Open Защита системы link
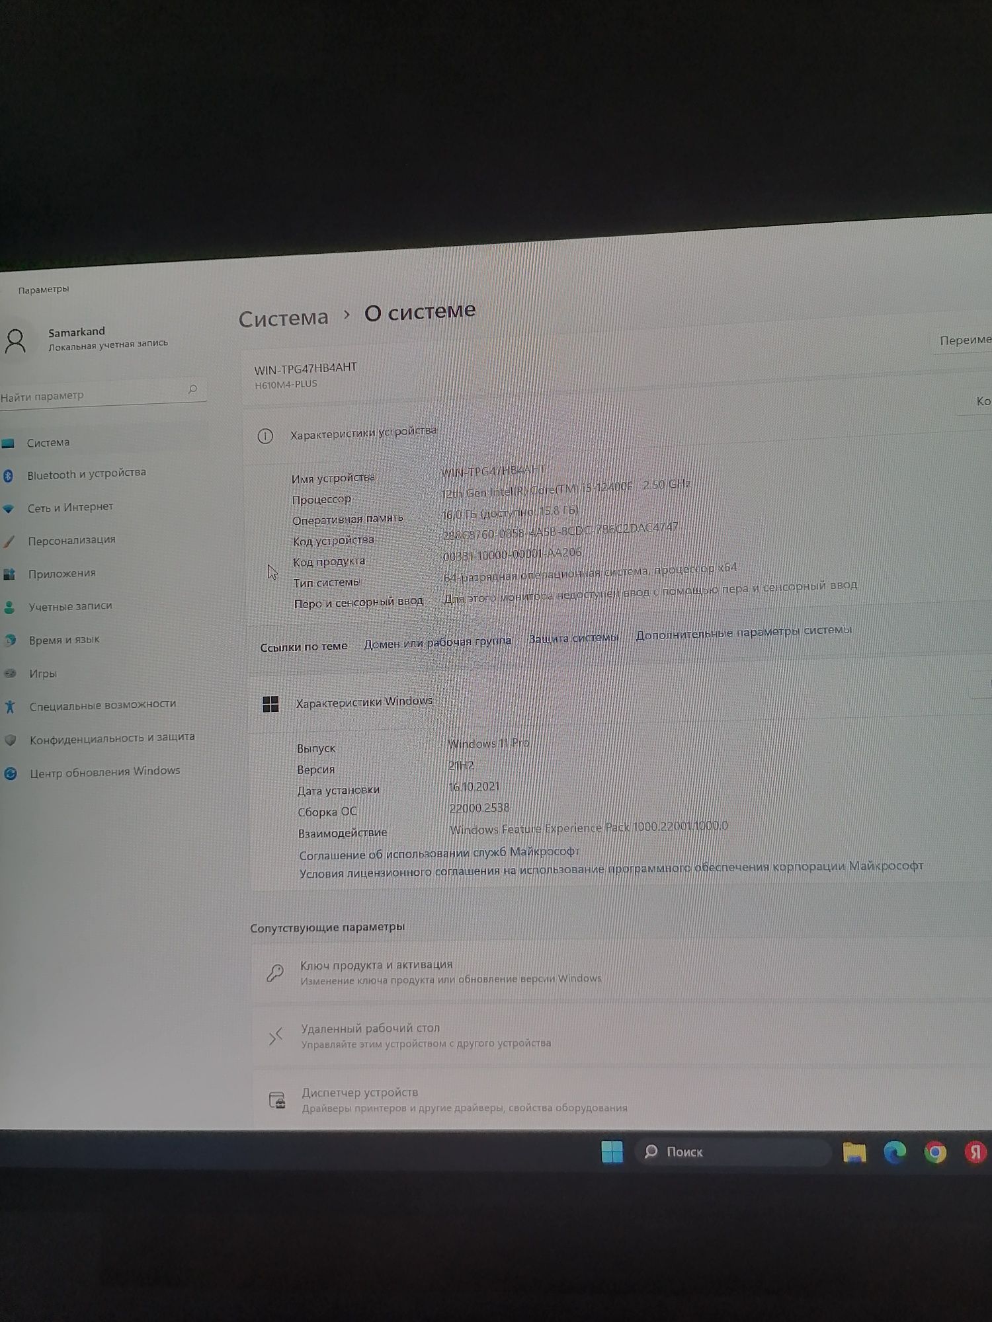992x1322 pixels. pos(573,638)
